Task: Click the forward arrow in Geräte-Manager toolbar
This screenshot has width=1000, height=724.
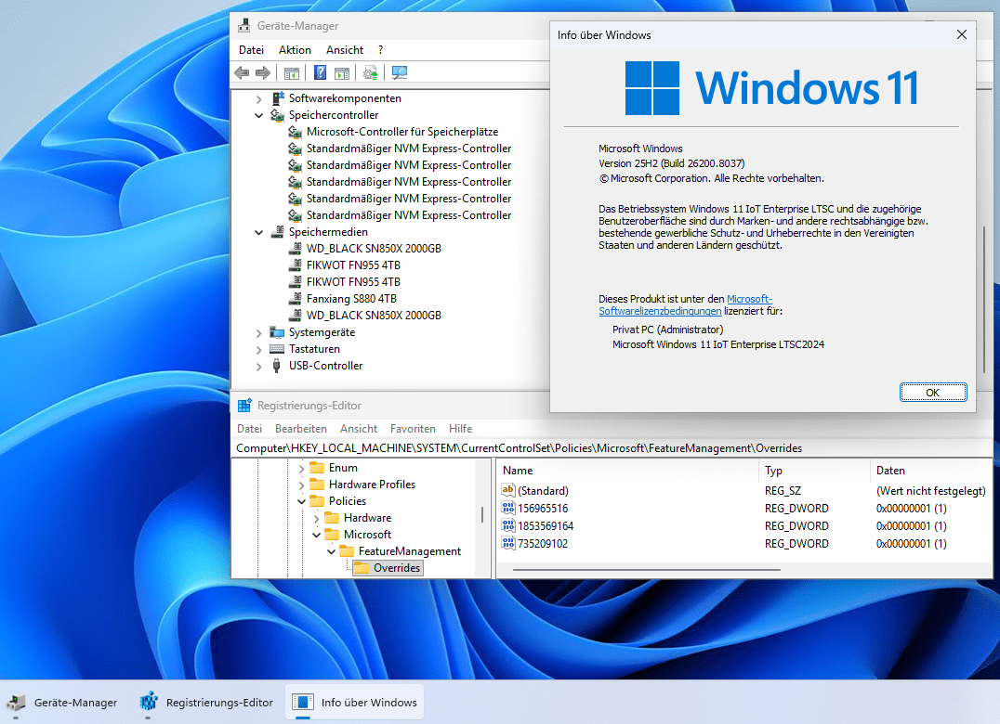Action: (x=263, y=72)
